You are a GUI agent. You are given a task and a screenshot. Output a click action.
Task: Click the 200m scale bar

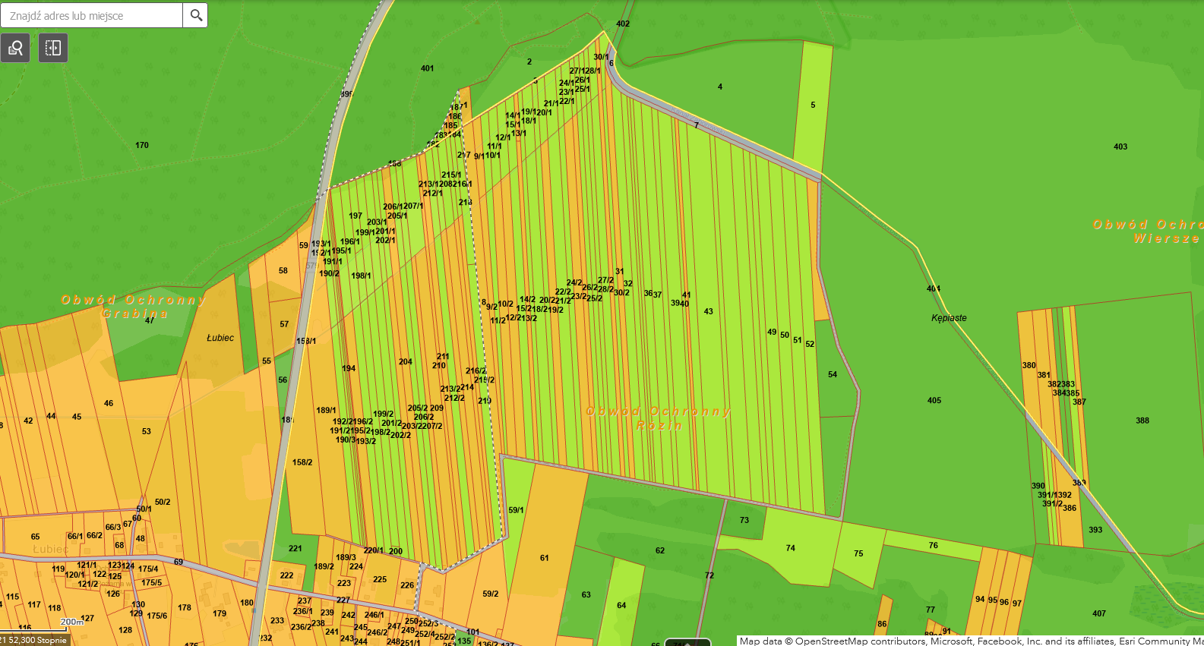pos(72,622)
